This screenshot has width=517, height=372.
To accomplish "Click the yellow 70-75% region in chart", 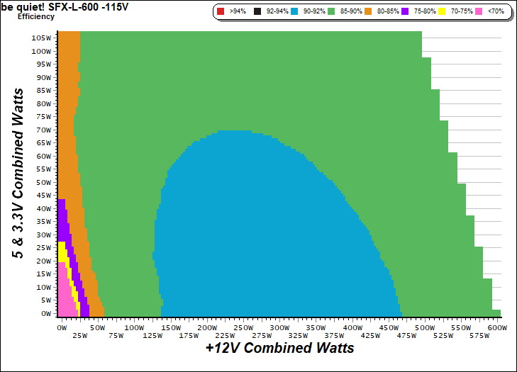I will tap(62, 252).
